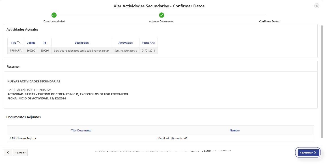Click the green checkmark above Datos de Actividad
Image resolution: width=327 pixels, height=164 pixels.
pos(54,15)
